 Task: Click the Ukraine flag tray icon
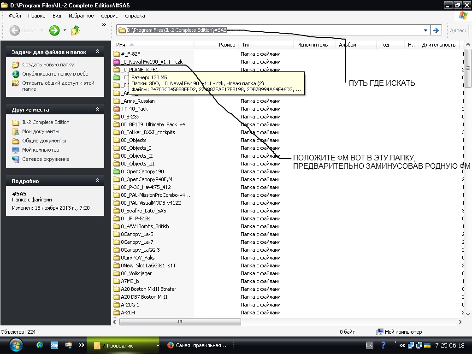tap(427, 345)
